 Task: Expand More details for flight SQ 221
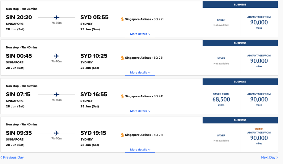pyautogui.click(x=140, y=34)
